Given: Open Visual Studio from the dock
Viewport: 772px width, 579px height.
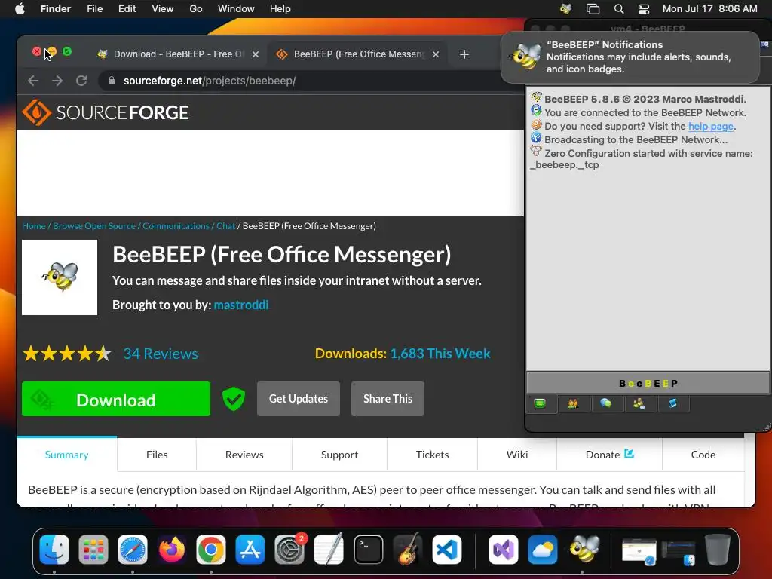Looking at the screenshot, I should pyautogui.click(x=503, y=550).
